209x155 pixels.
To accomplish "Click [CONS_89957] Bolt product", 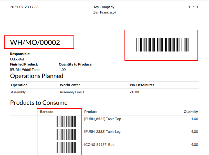I will tap(99, 145).
